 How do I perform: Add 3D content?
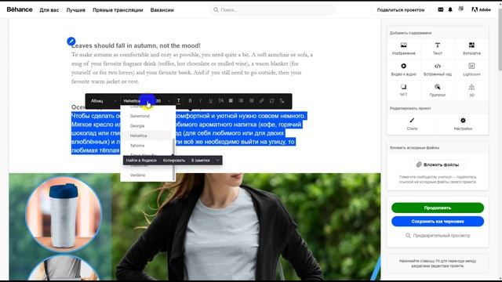pos(471,90)
